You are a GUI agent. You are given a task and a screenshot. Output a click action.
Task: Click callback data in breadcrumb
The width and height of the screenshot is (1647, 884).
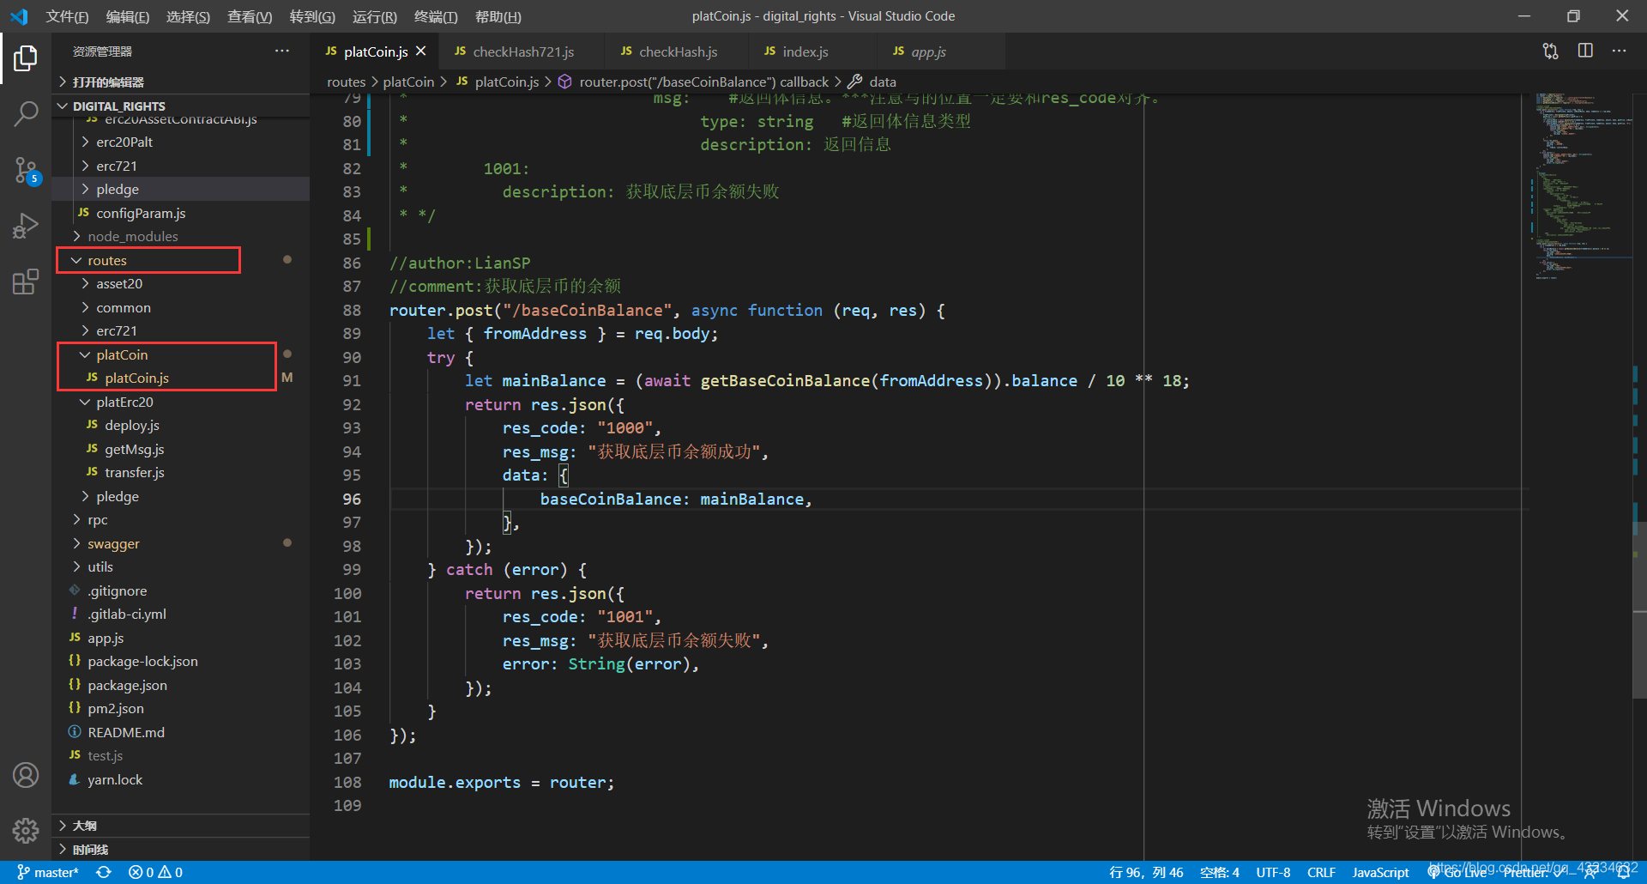(883, 82)
